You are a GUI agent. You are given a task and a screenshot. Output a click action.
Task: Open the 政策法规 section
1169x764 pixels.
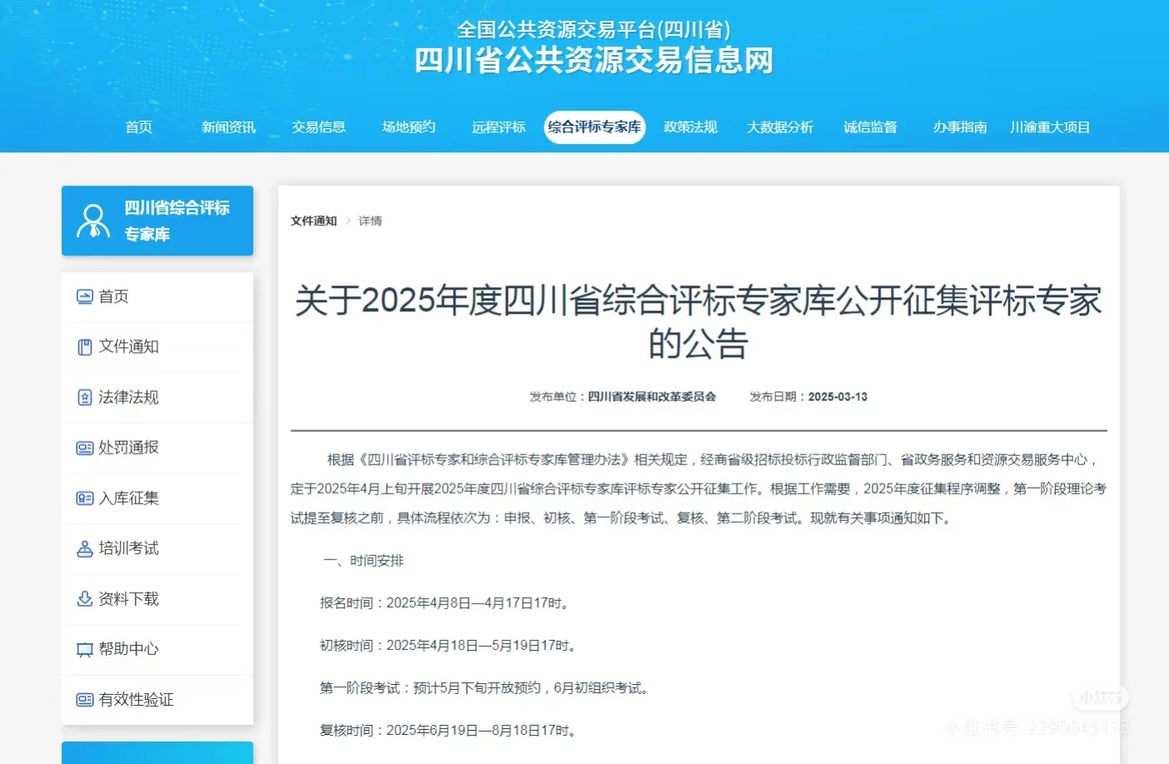[x=690, y=127]
